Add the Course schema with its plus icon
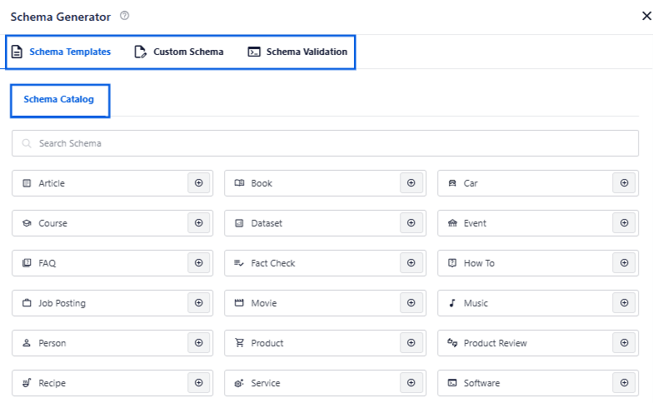653x403 pixels. [x=198, y=223]
